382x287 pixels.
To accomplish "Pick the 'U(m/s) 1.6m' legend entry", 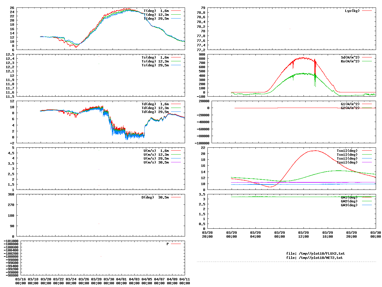I will (156, 151).
